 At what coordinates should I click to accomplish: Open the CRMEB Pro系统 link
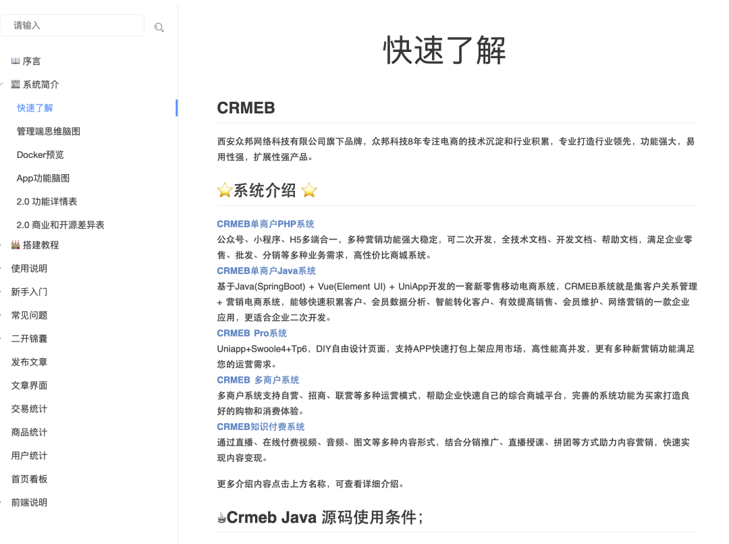coord(252,333)
